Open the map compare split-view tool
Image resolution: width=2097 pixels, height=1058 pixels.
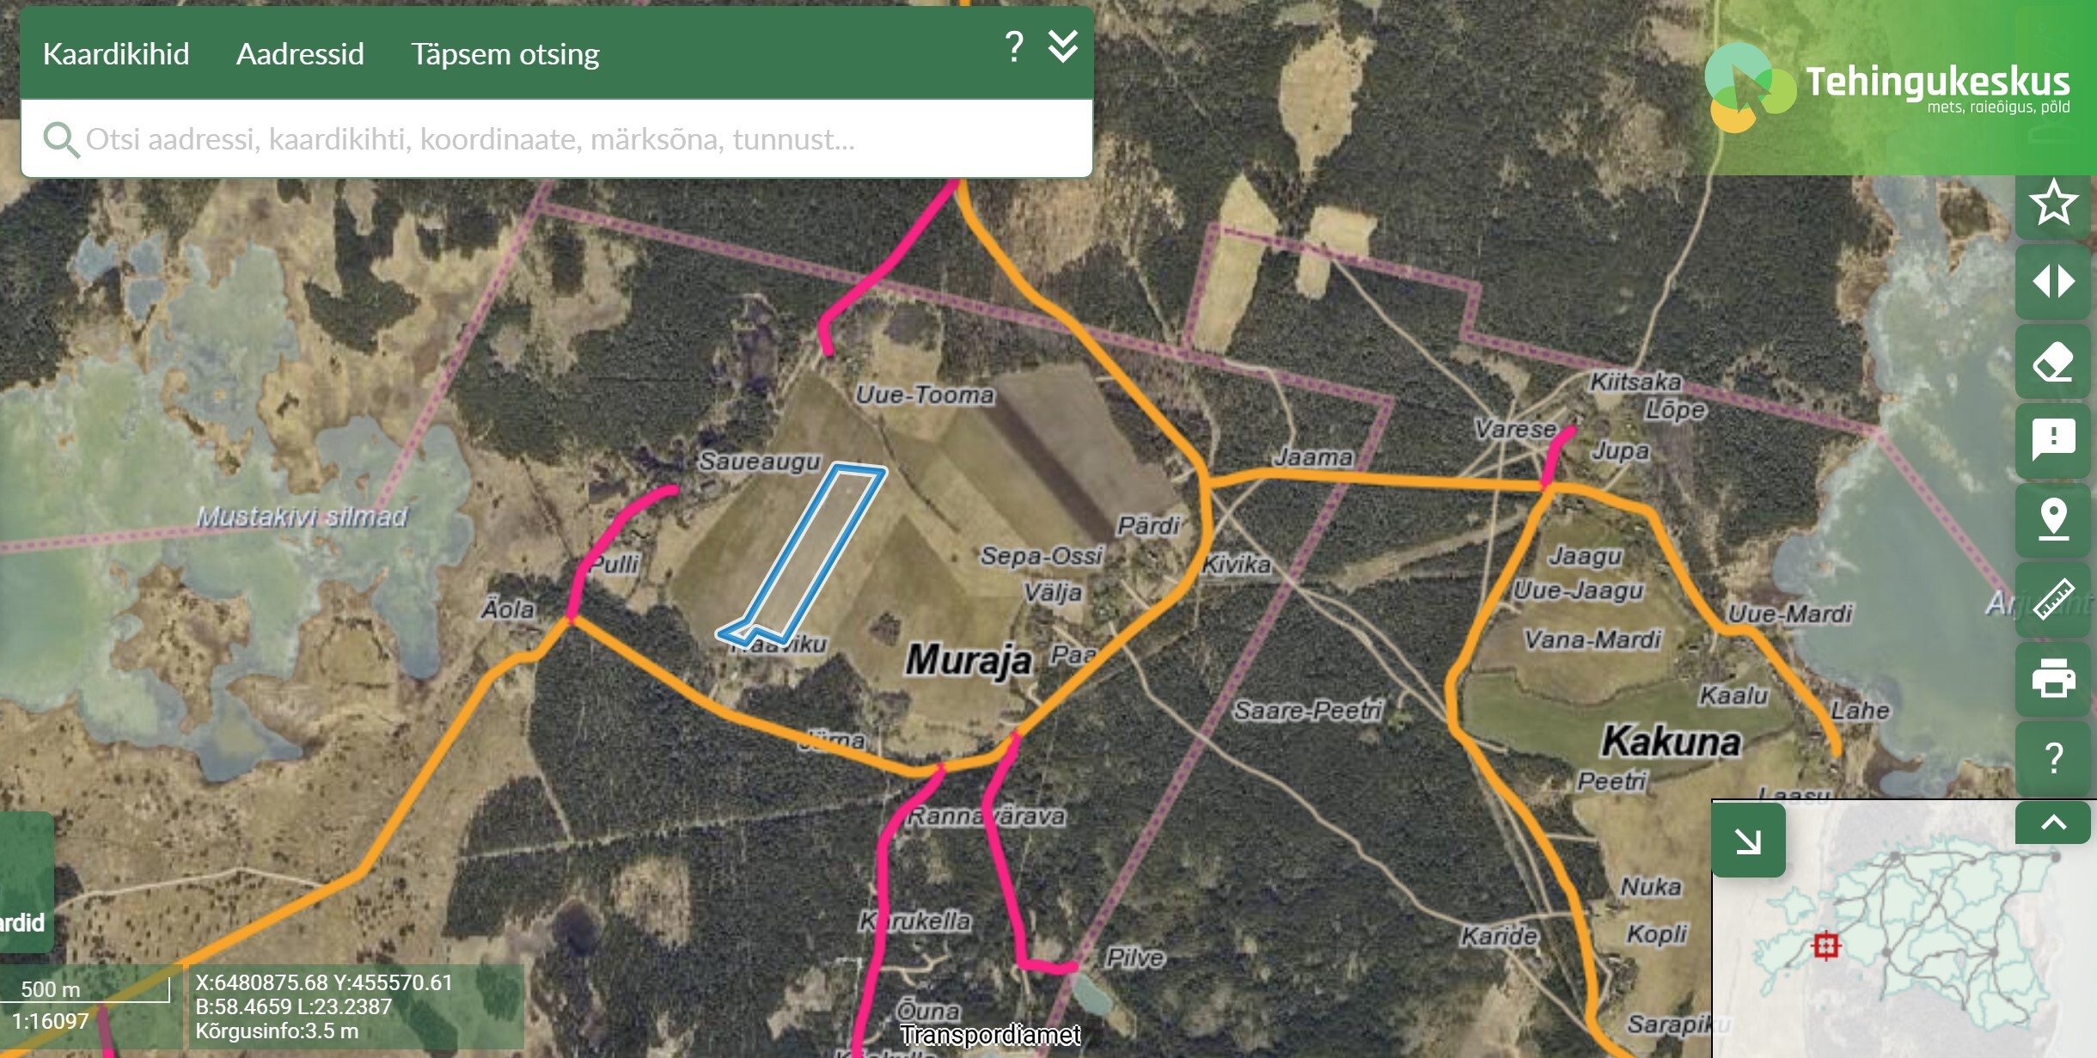pyautogui.click(x=2053, y=282)
